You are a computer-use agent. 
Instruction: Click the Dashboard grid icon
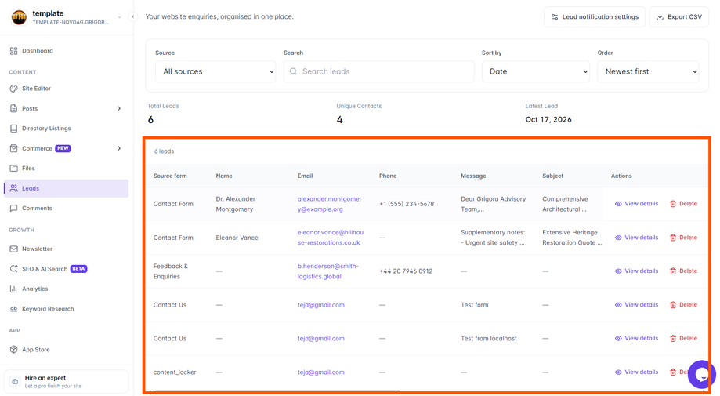[14, 51]
